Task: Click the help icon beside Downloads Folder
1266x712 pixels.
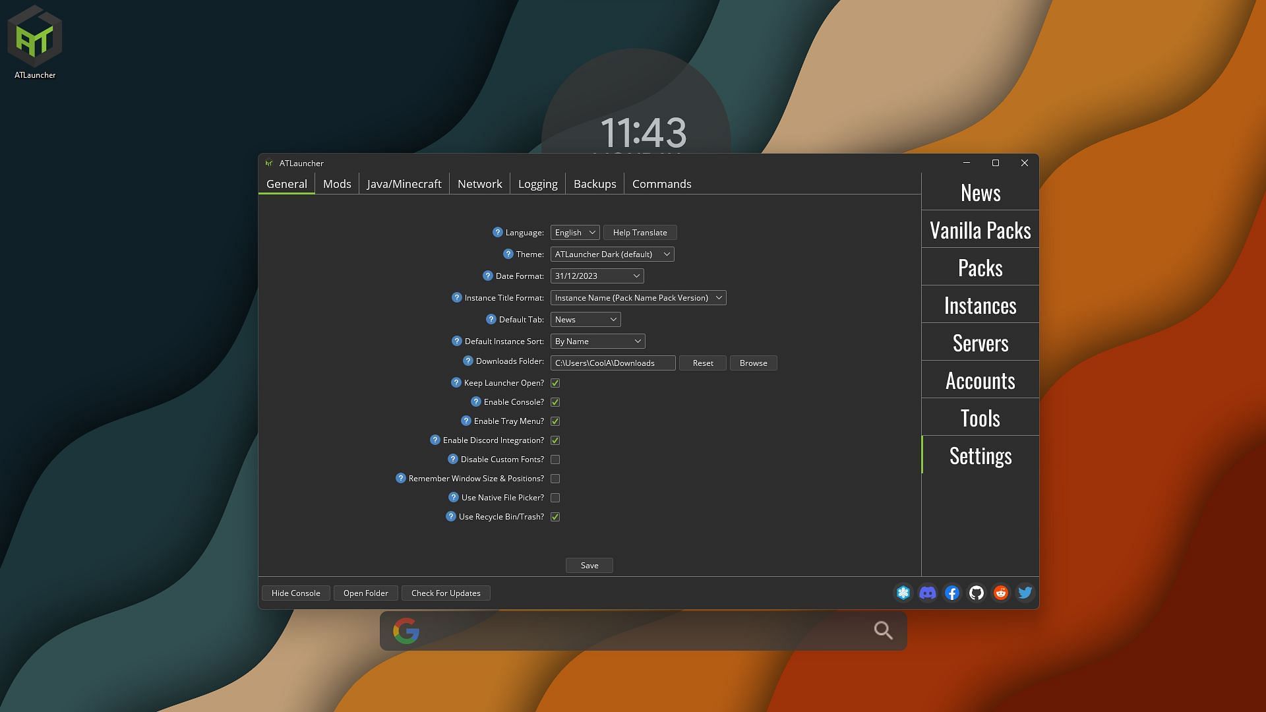Action: pyautogui.click(x=468, y=361)
